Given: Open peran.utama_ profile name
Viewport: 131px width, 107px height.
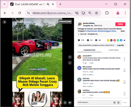Looking at the screenshot, I should point(89,23).
